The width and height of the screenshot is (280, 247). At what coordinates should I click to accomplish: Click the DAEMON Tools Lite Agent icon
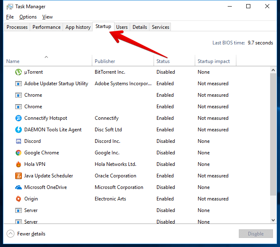(x=19, y=130)
